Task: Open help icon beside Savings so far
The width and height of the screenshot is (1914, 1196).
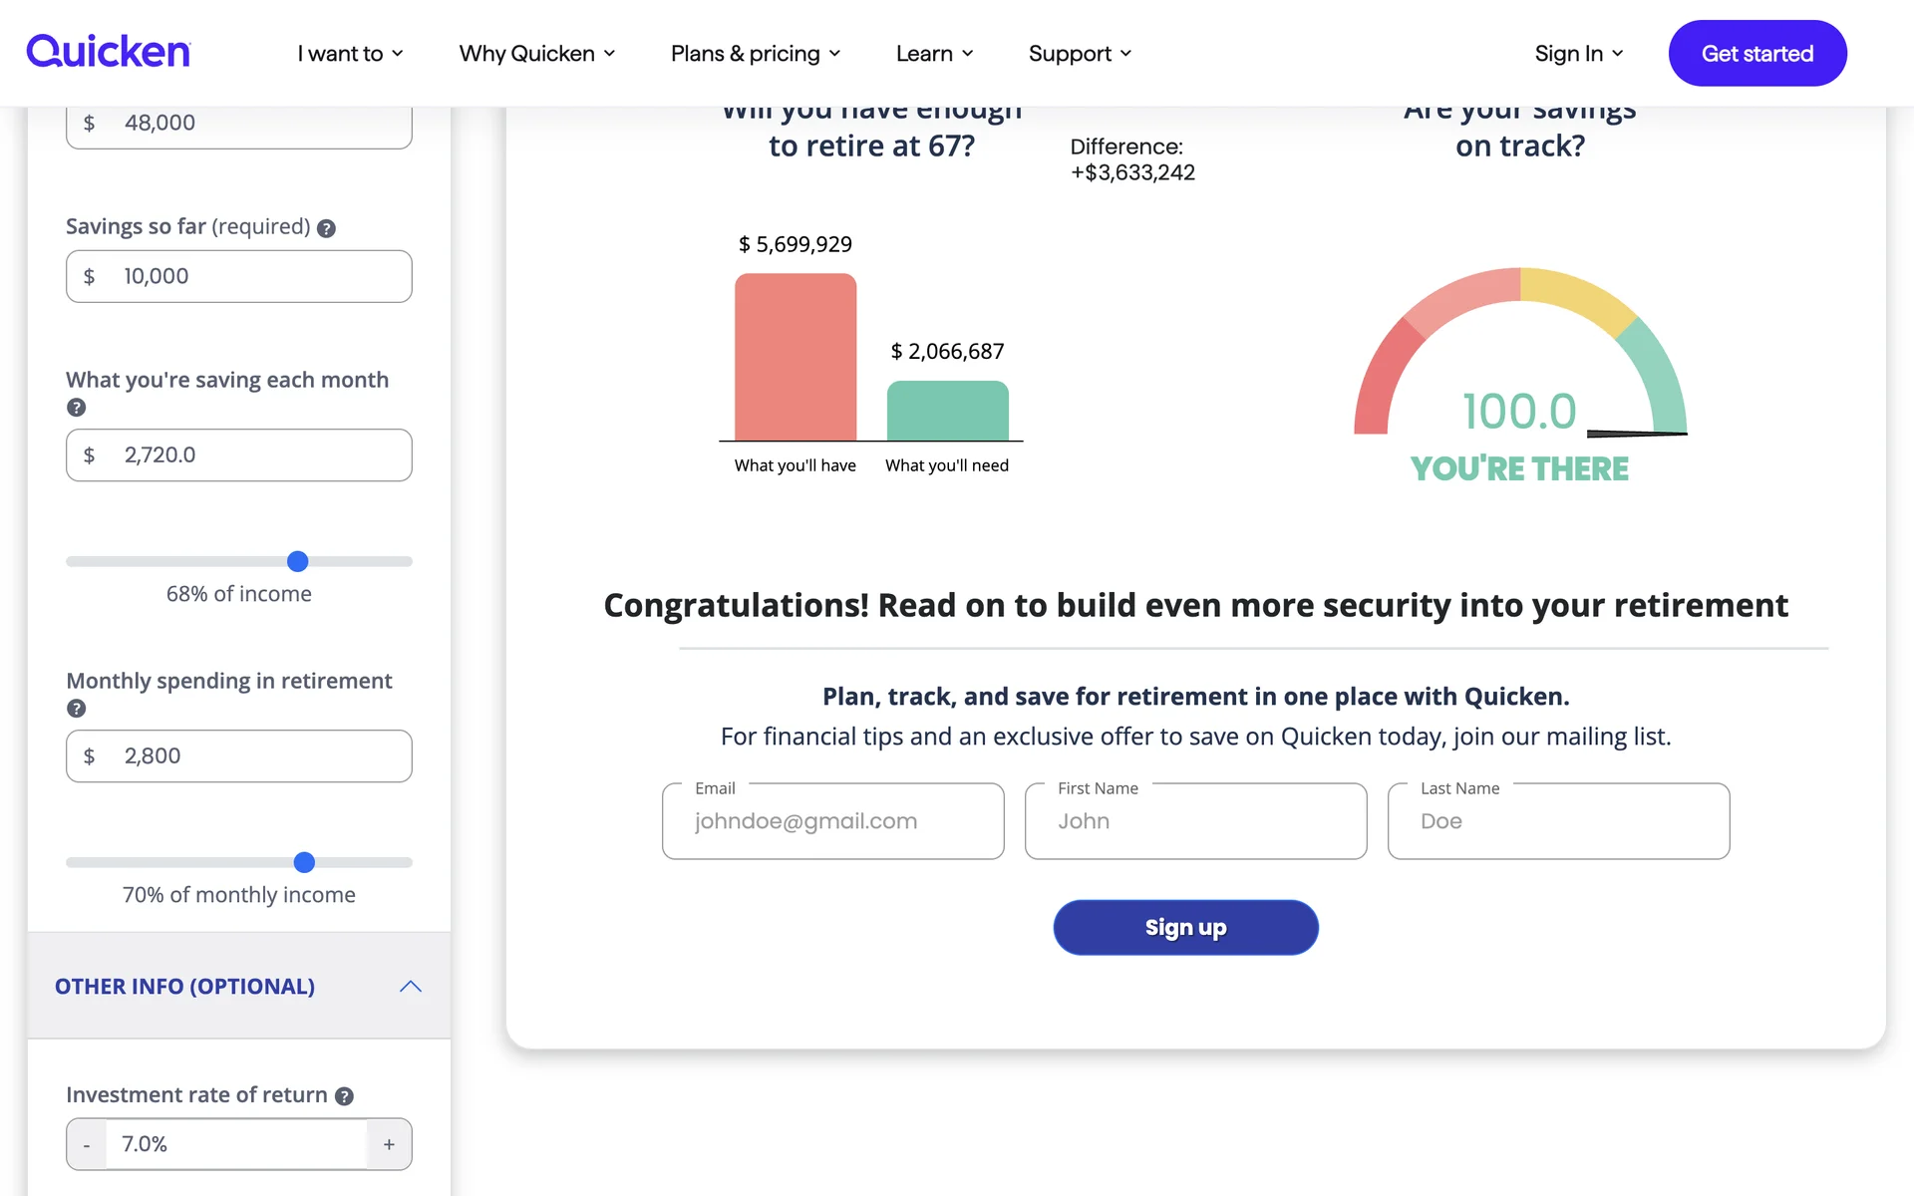Action: (326, 228)
